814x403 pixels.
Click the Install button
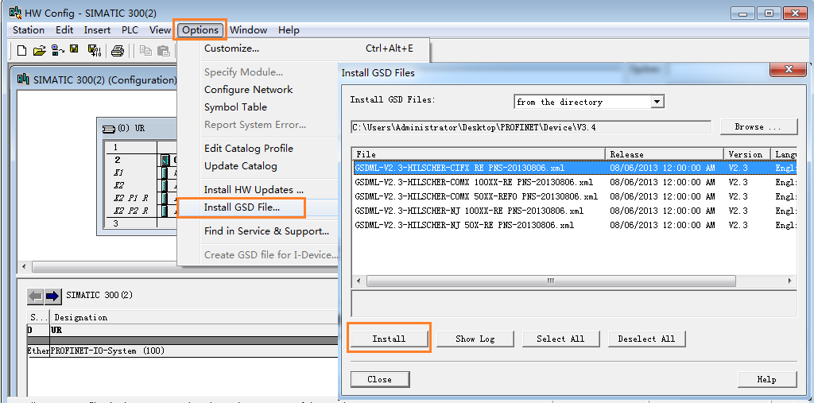(x=389, y=339)
